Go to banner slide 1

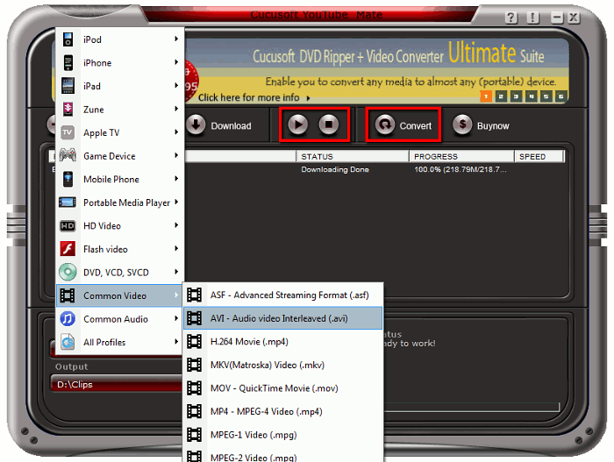click(486, 96)
